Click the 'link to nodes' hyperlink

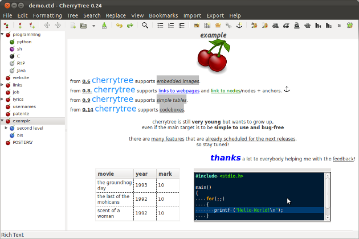point(225,91)
